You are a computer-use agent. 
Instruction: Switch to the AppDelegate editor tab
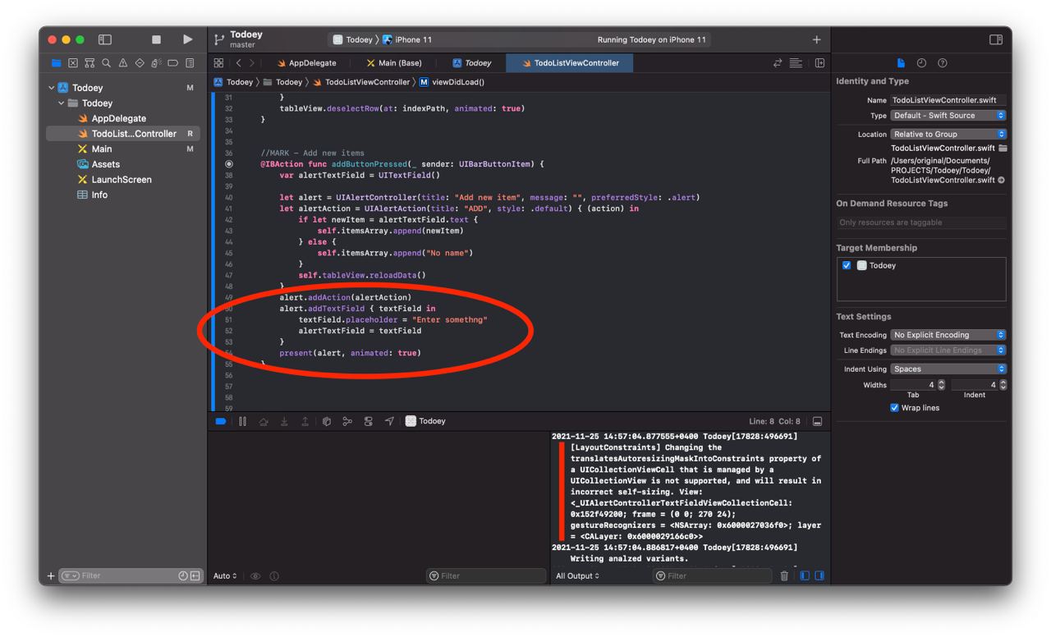(307, 63)
